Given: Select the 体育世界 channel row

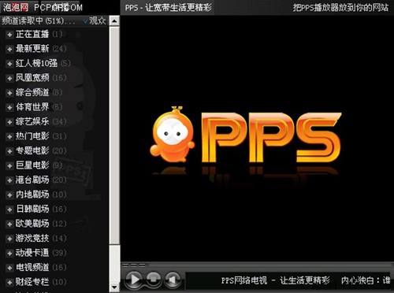Looking at the screenshot, I should tap(39, 107).
